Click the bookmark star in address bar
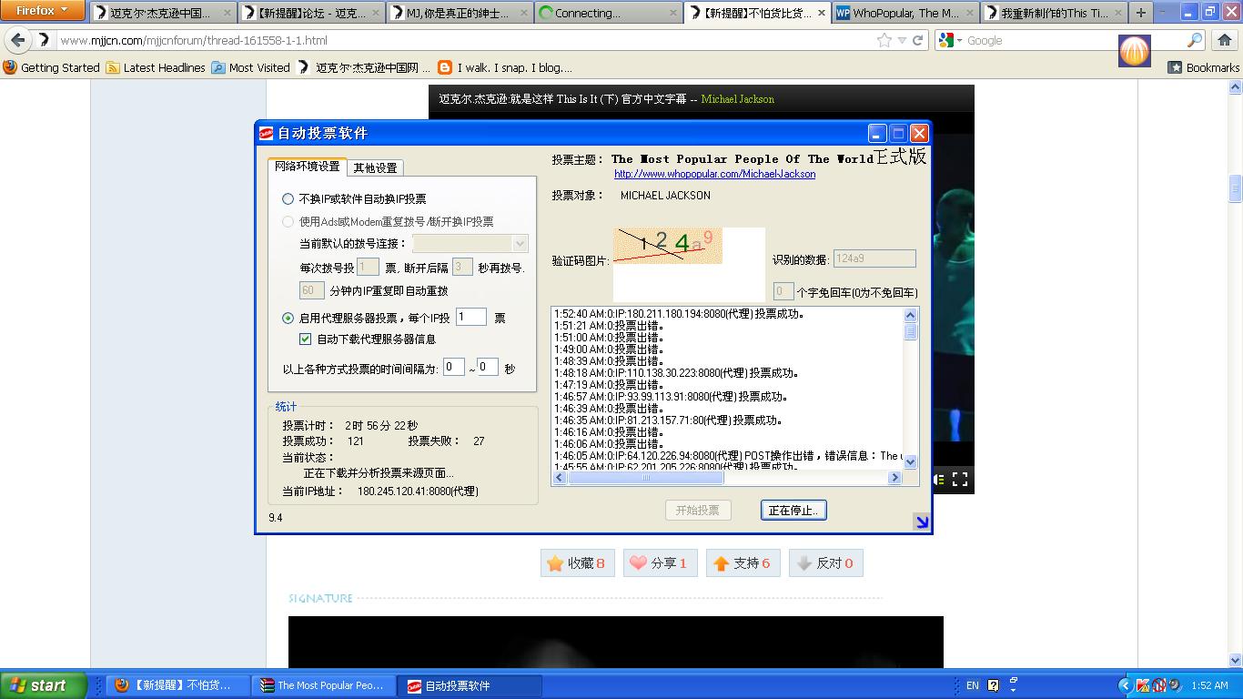Viewport: 1243px width, 699px height. (x=884, y=40)
